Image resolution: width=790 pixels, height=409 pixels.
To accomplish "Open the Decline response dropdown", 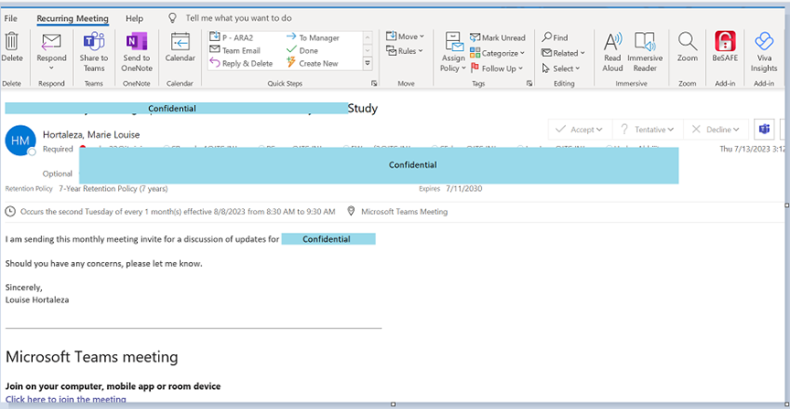I will tap(715, 130).
